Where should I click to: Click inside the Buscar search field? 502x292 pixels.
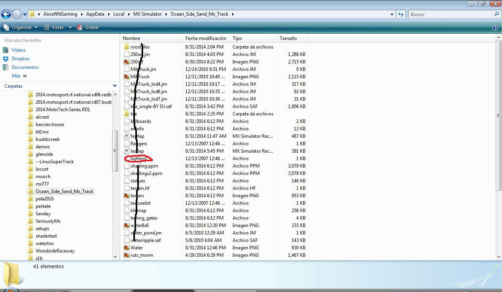pos(451,14)
